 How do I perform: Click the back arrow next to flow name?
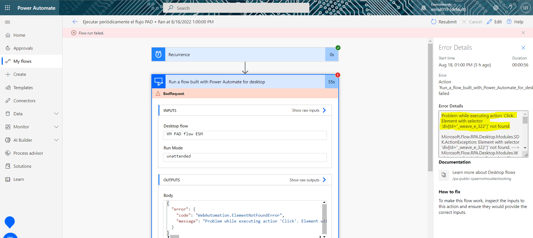tap(75, 22)
